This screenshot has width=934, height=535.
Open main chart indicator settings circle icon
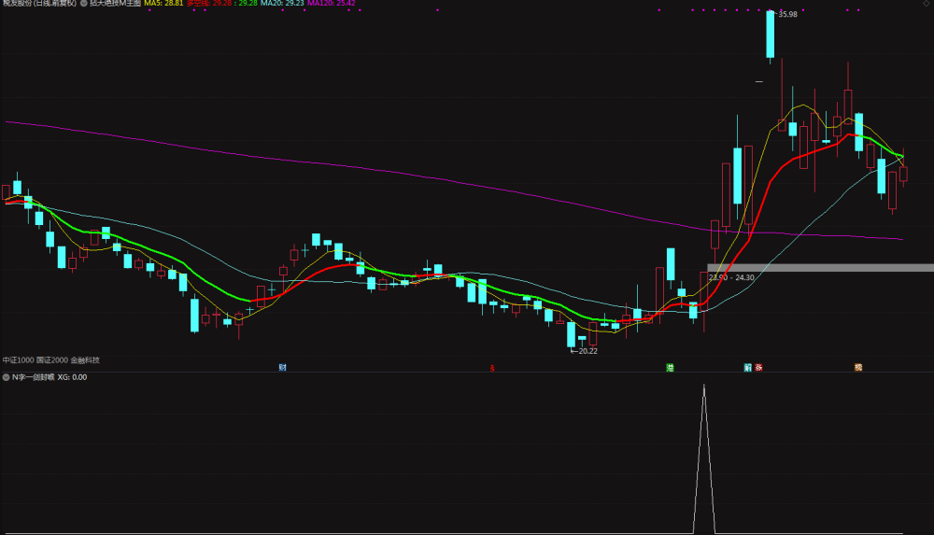84,3
